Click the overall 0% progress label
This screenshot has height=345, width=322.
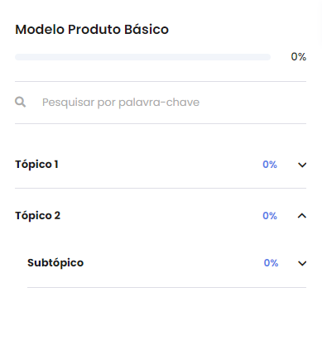[x=299, y=57]
